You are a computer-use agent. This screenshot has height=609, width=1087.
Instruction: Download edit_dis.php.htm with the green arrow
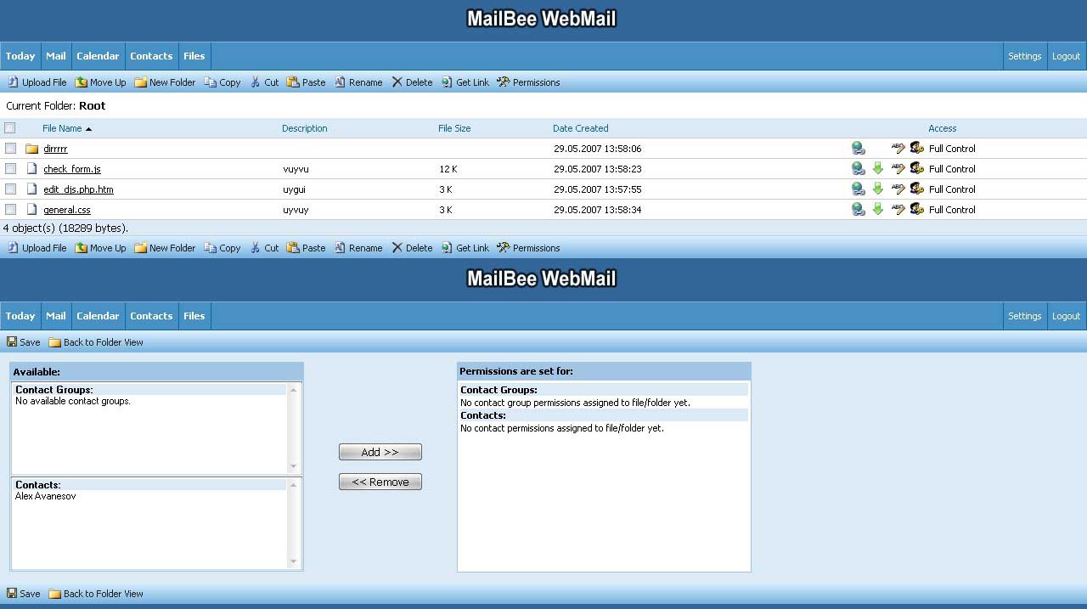878,189
